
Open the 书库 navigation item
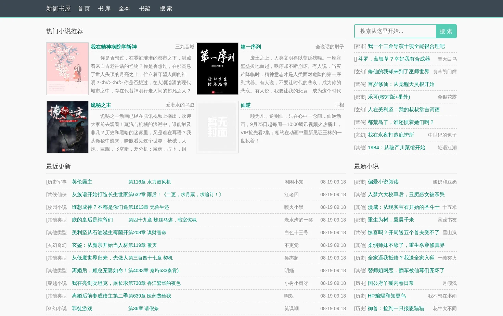(104, 9)
